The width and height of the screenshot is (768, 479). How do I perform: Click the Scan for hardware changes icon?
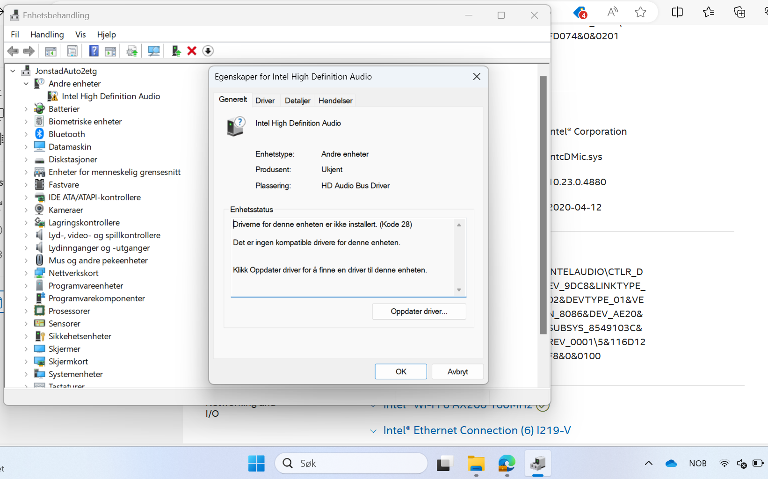tap(153, 51)
